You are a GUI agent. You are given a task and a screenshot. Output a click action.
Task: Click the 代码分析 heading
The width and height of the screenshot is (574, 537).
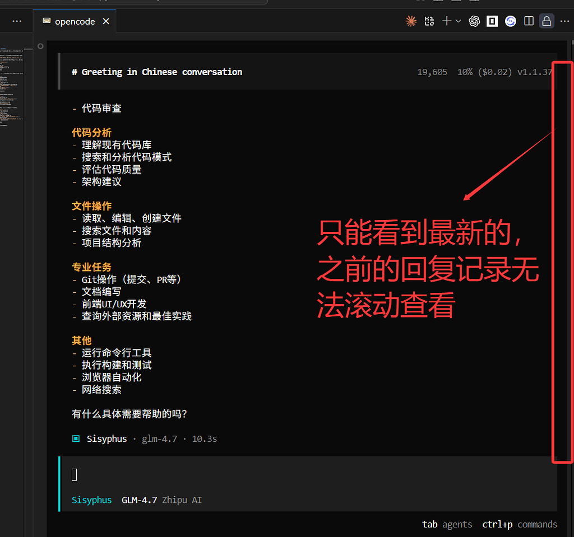pos(91,132)
